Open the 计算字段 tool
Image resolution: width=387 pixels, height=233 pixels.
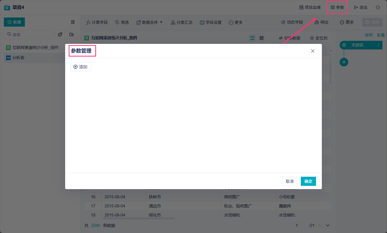[97, 22]
